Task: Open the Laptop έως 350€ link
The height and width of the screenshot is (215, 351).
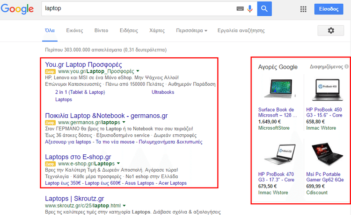Action: tap(63, 183)
